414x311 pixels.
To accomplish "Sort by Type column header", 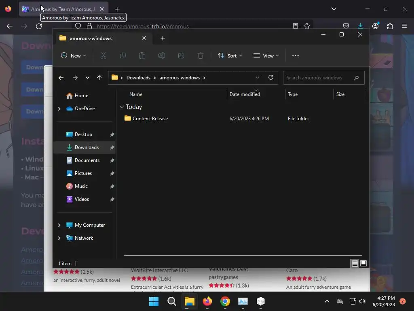I will click(x=293, y=94).
